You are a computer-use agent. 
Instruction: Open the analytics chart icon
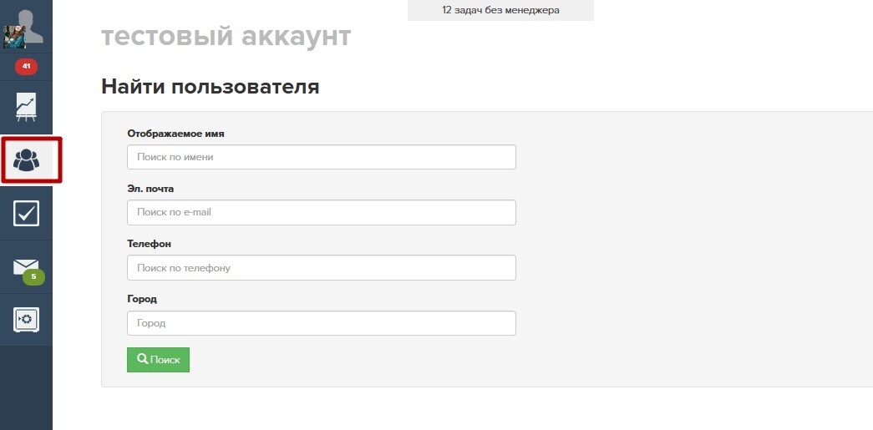[x=26, y=107]
